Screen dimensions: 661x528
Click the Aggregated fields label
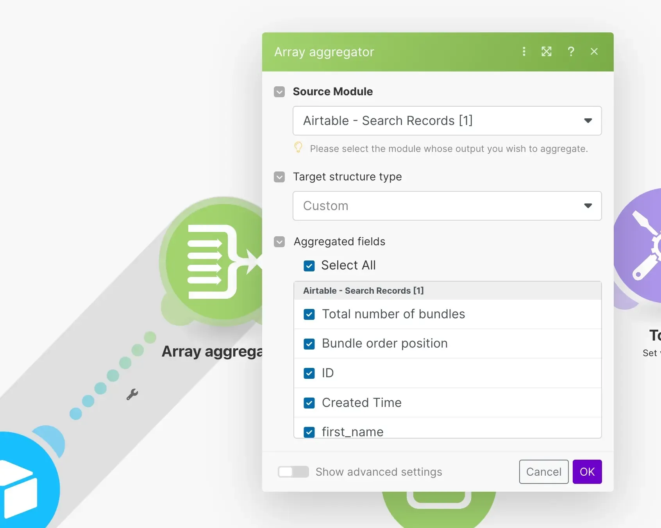tap(339, 241)
